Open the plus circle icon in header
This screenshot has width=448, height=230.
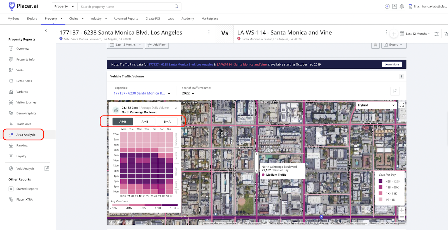pos(387,6)
